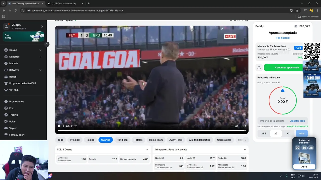Unmute the video player volume
321x180 pixels.
coord(236,126)
